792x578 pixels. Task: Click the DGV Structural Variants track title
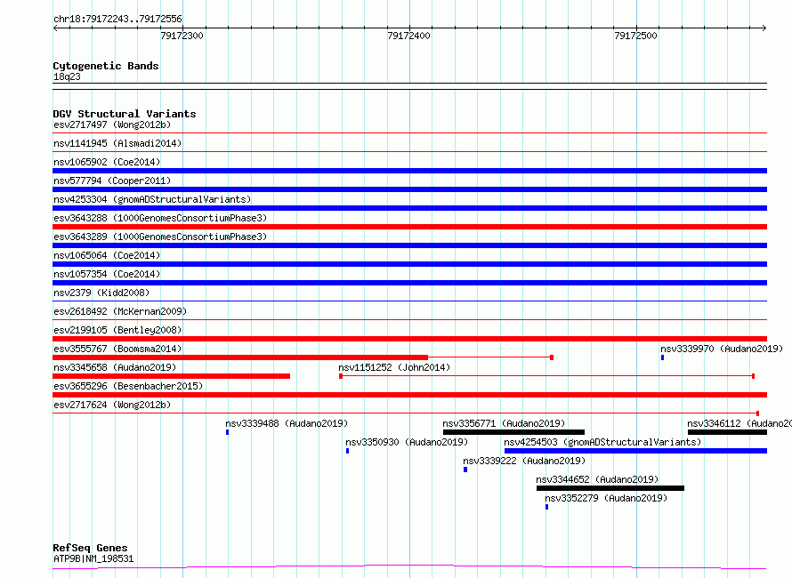(x=125, y=114)
